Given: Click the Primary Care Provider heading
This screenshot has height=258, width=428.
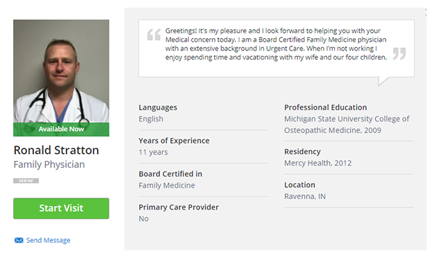Looking at the screenshot, I should click(x=179, y=207).
